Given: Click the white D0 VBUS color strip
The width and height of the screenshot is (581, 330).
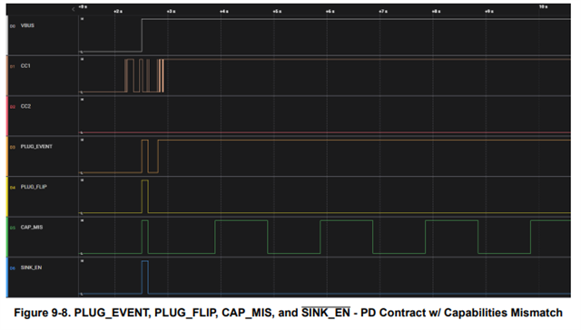Looking at the screenshot, I should coord(7,35).
